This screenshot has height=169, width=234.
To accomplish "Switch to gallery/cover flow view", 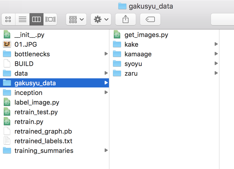I will point(50,19).
